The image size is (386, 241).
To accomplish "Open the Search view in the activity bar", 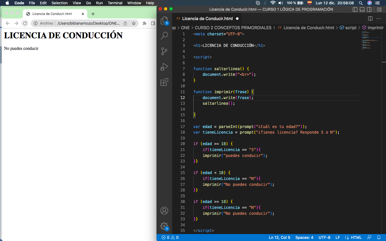I will pyautogui.click(x=164, y=36).
